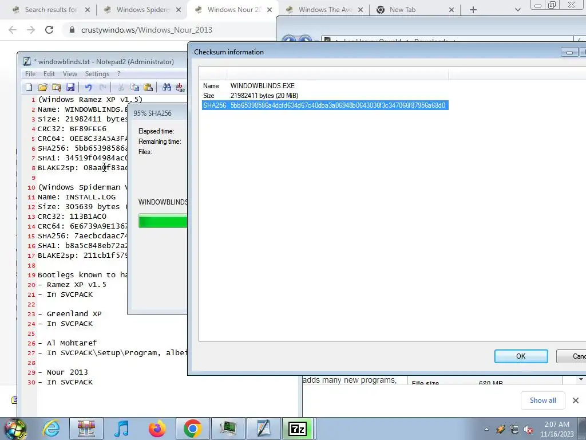Click line 29 Nour 2013 in Notepad2
Viewport: 586px width, 440px height.
pyautogui.click(x=63, y=372)
